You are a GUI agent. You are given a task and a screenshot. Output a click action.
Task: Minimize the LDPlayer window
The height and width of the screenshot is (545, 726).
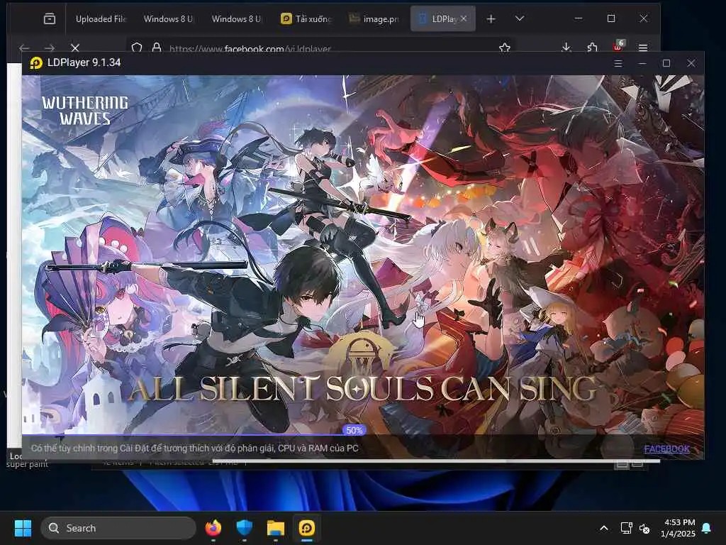(x=642, y=63)
